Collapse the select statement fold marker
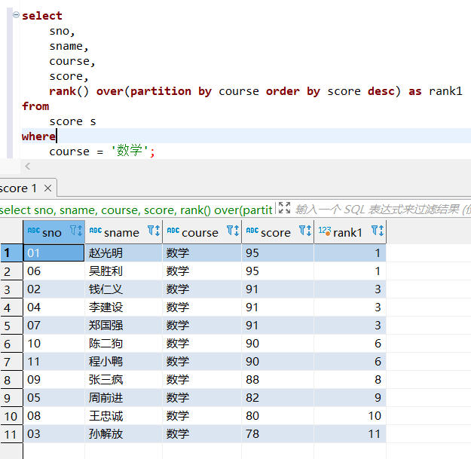This screenshot has width=471, height=459. point(16,14)
